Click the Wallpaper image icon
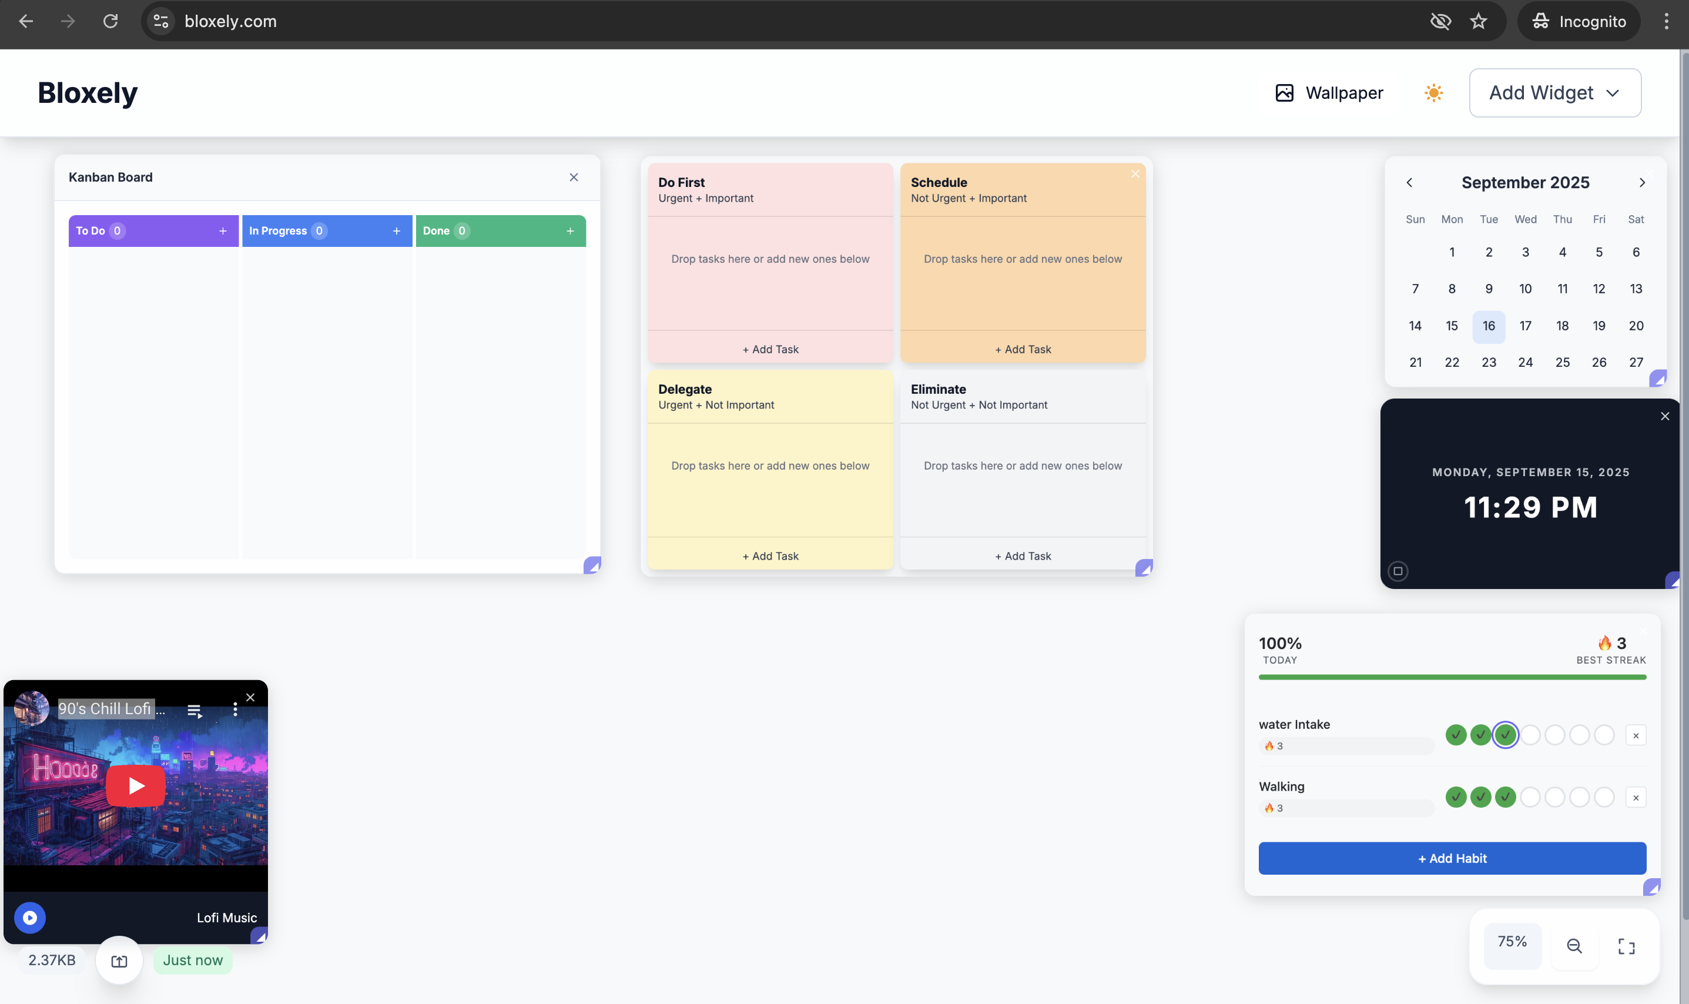 [x=1284, y=93]
